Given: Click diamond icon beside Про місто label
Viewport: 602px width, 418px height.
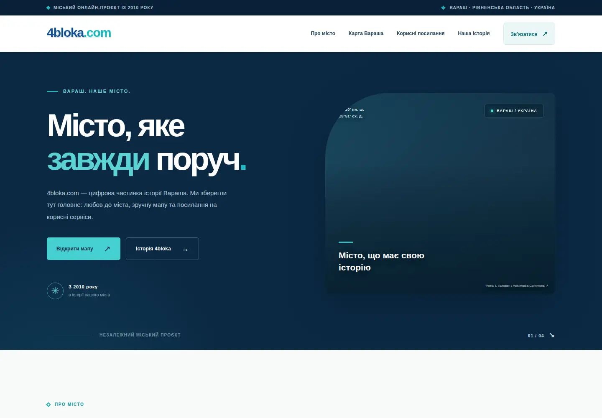Looking at the screenshot, I should 48,405.
